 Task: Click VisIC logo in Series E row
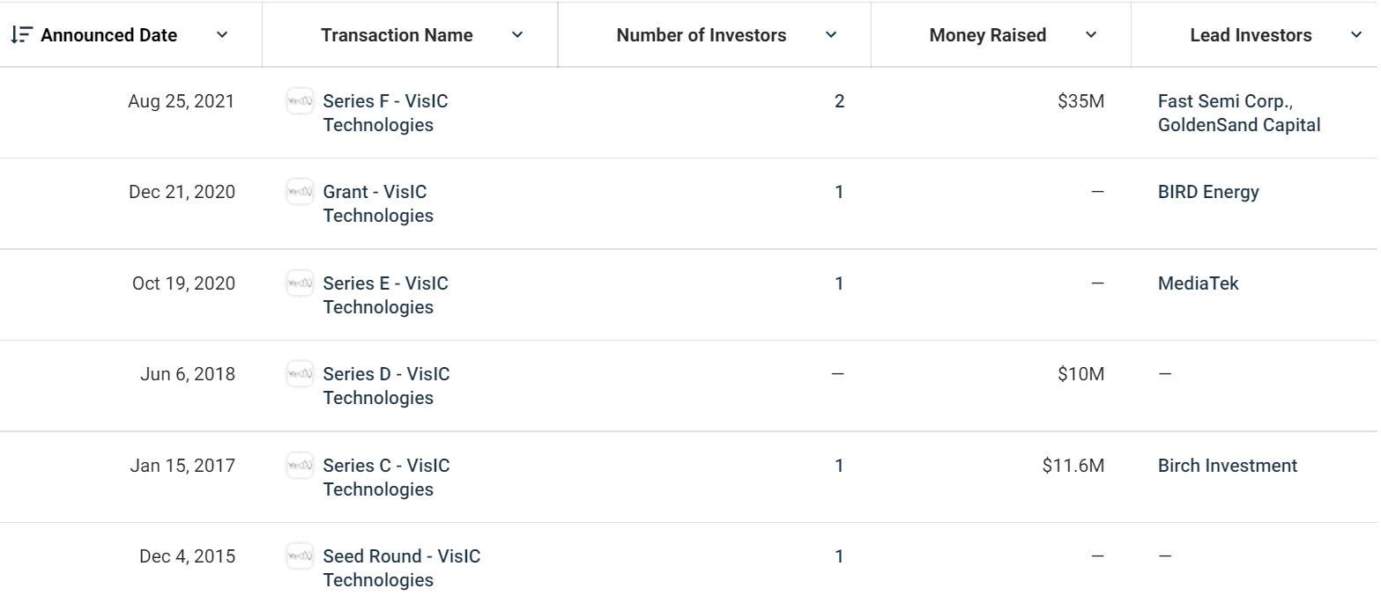click(x=300, y=283)
